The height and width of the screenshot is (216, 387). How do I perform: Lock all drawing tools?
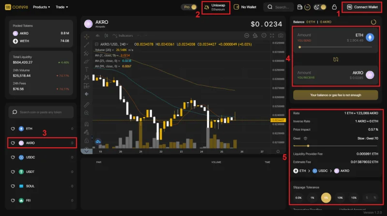point(87,140)
